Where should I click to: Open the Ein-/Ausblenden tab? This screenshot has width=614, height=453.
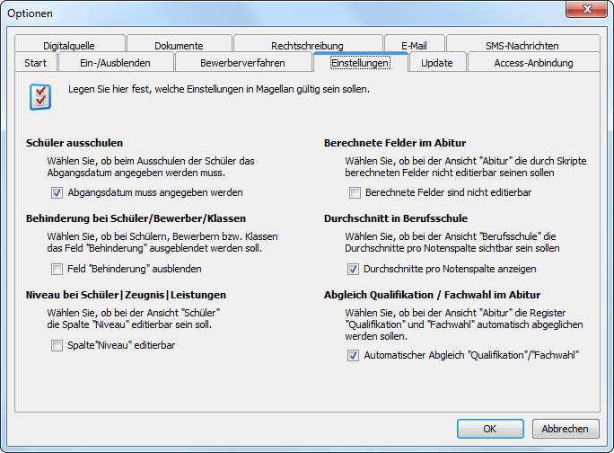click(x=116, y=63)
